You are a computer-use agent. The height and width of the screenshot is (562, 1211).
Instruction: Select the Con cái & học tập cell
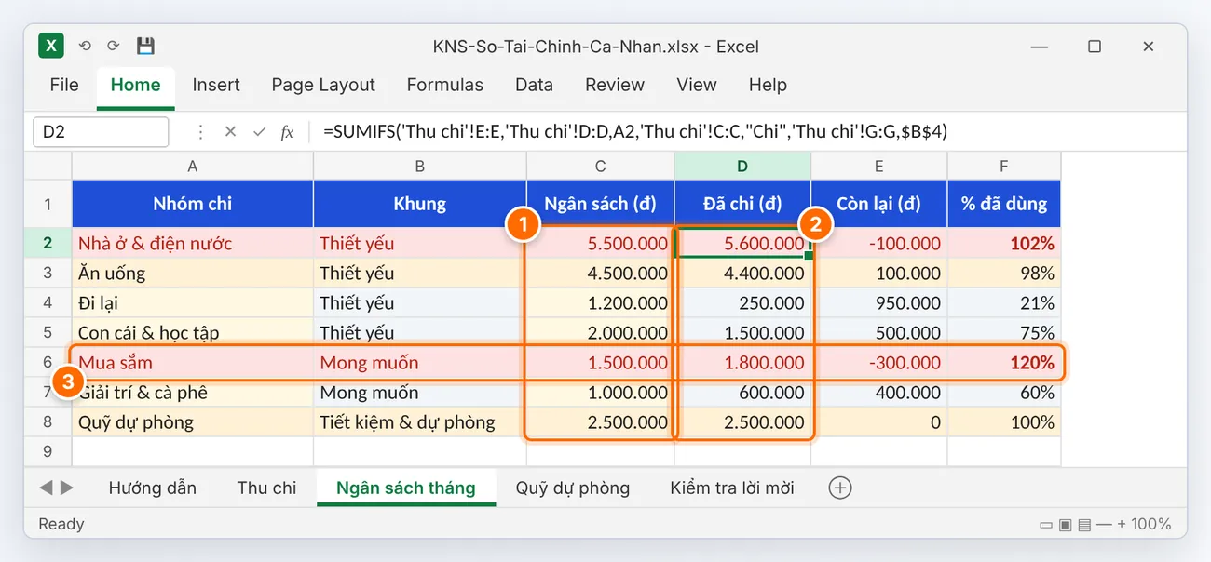coord(193,333)
